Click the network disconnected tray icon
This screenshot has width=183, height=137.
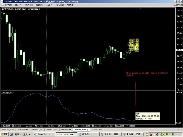pos(157,135)
